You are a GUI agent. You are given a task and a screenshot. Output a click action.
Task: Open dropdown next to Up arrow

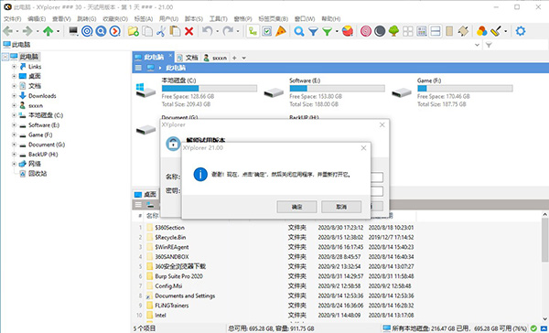coord(58,31)
